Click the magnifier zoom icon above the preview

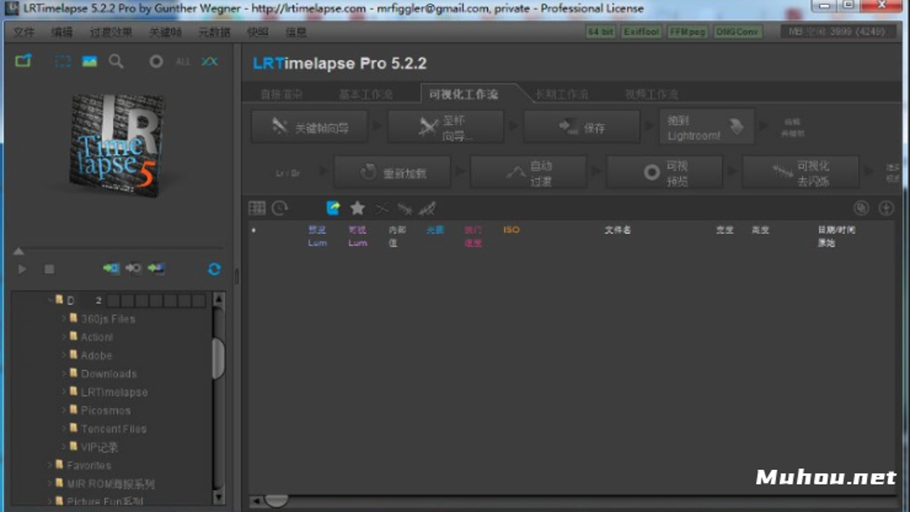[116, 61]
